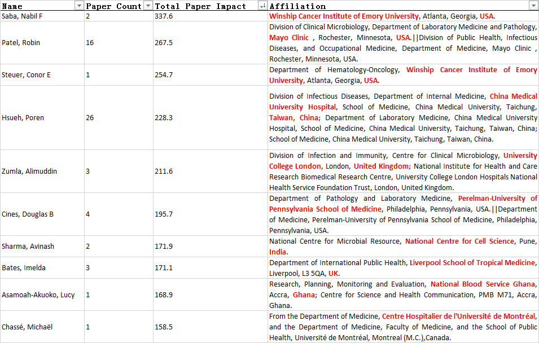Click the name cell Steuer, Conor E
Screen dimensions: 539x343
pos(42,75)
